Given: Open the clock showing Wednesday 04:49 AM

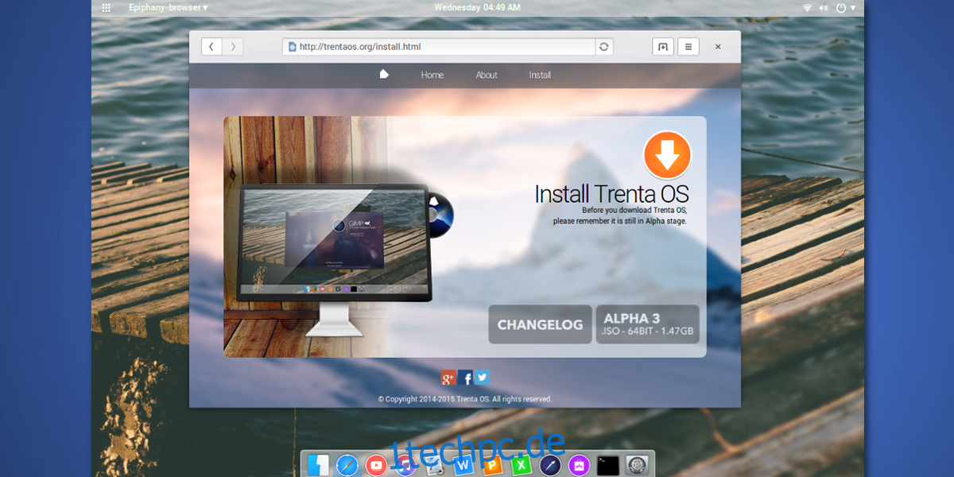Looking at the screenshot, I should 478,8.
